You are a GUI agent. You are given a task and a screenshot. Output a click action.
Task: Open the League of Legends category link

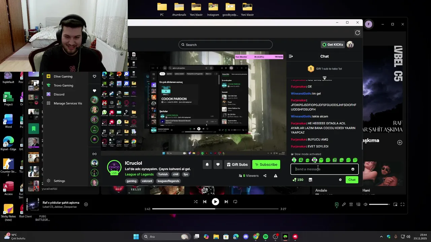(139, 174)
